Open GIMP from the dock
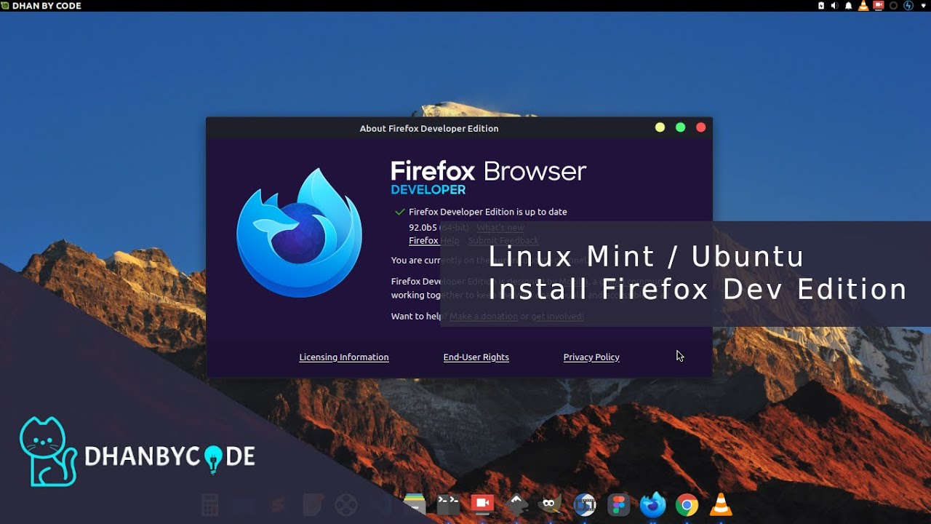Viewport: 931px width, 524px height. click(x=550, y=504)
